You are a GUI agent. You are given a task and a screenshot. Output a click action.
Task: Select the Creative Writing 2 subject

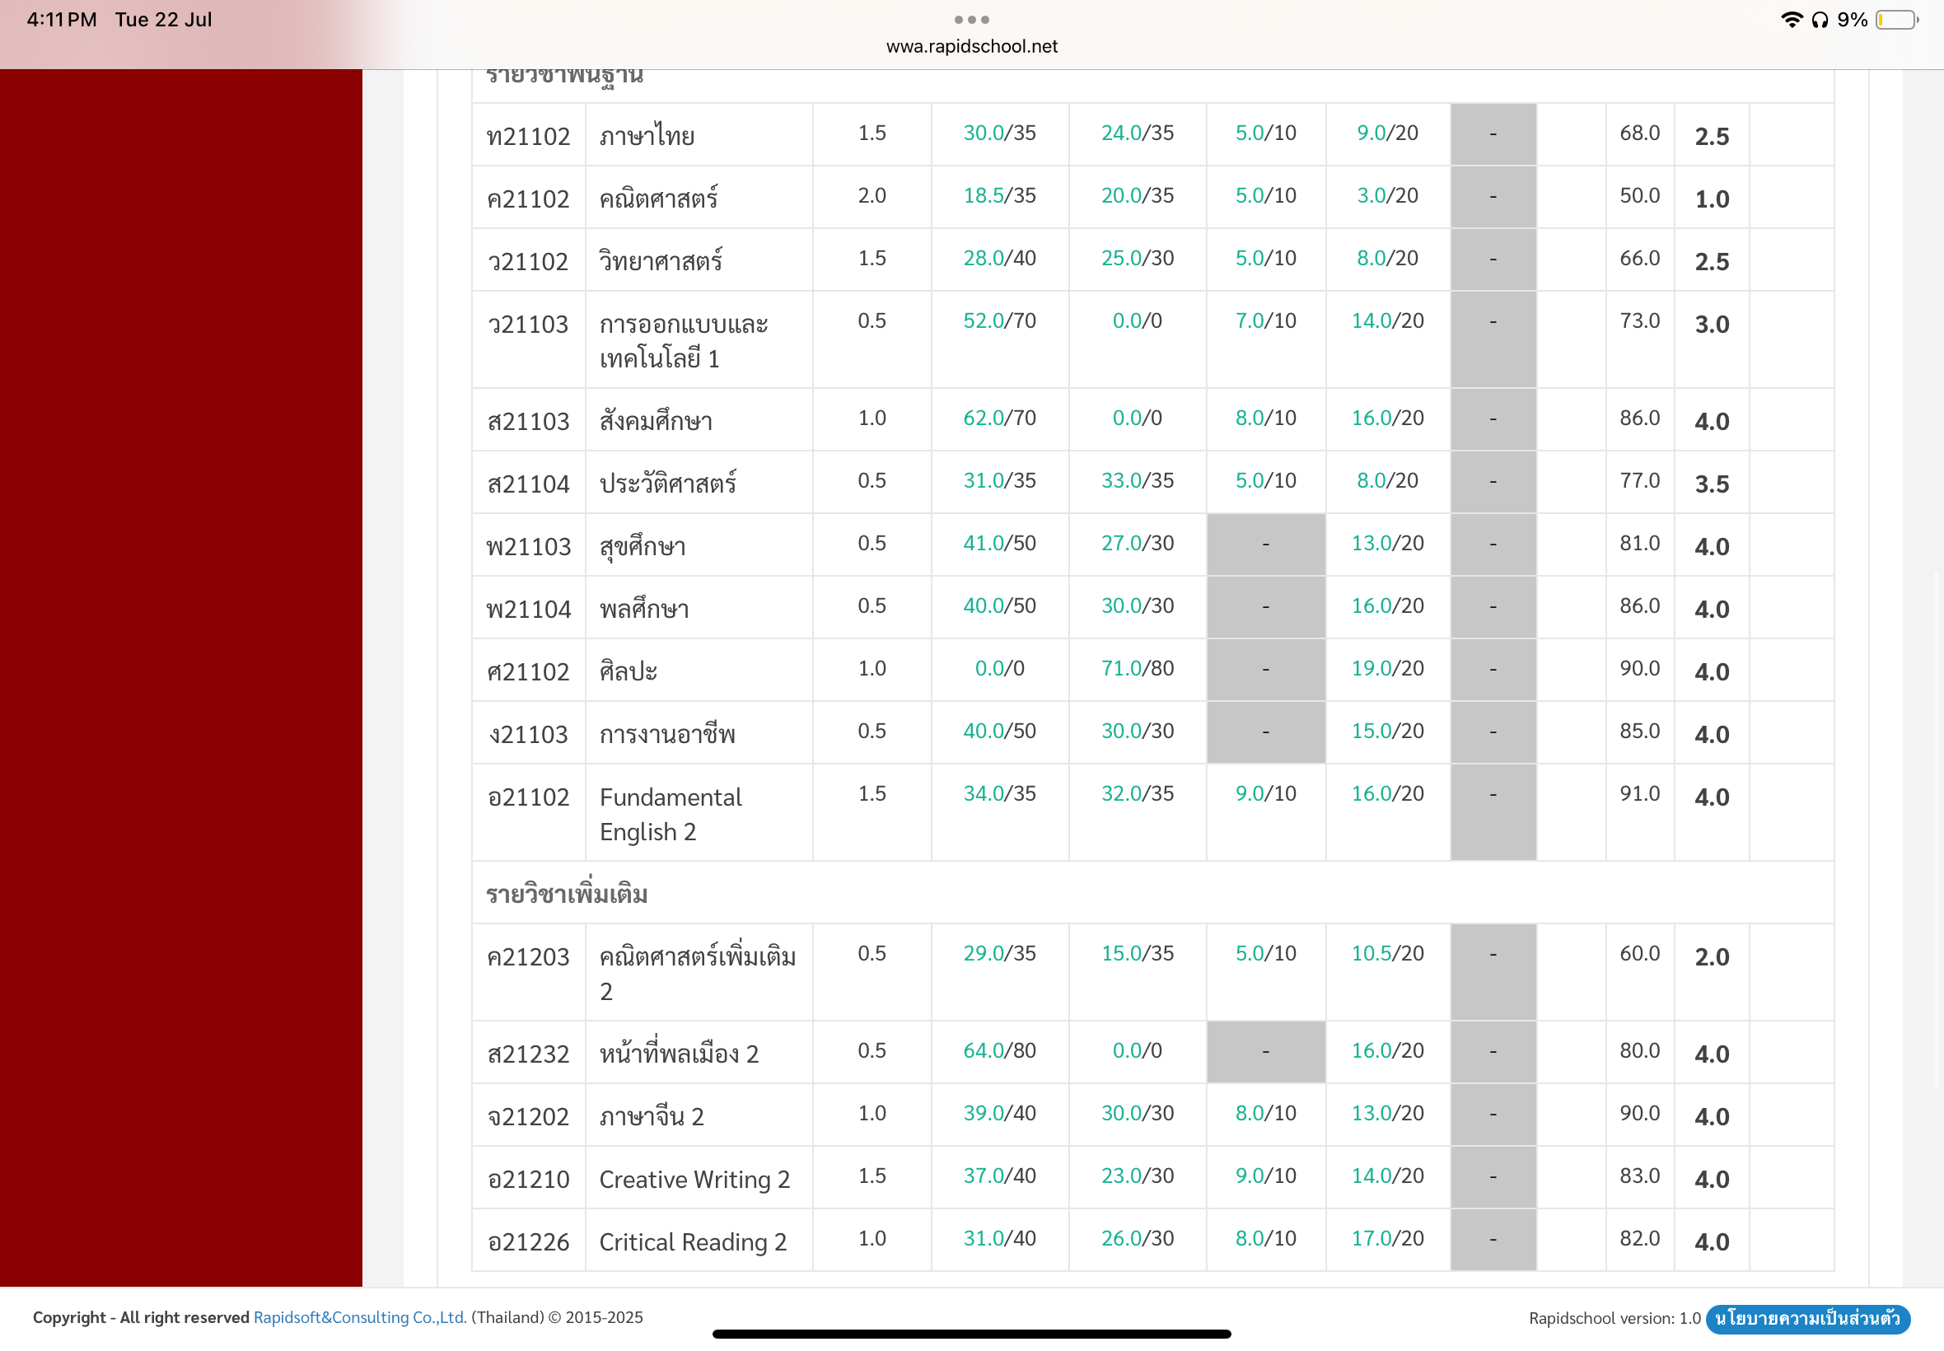click(x=694, y=1179)
